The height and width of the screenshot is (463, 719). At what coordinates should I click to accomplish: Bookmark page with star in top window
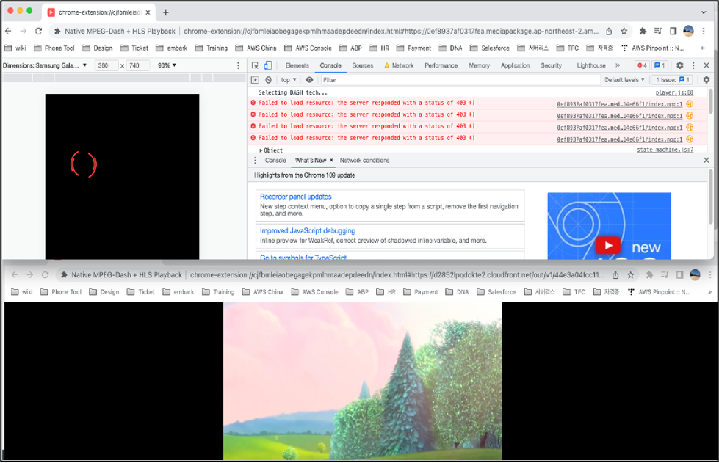[624, 31]
